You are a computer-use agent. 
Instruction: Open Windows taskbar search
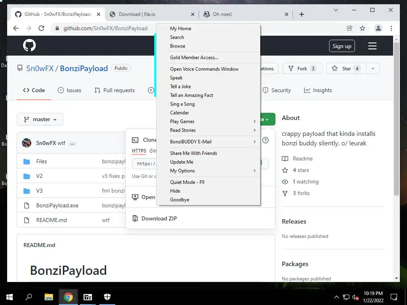[x=29, y=297]
